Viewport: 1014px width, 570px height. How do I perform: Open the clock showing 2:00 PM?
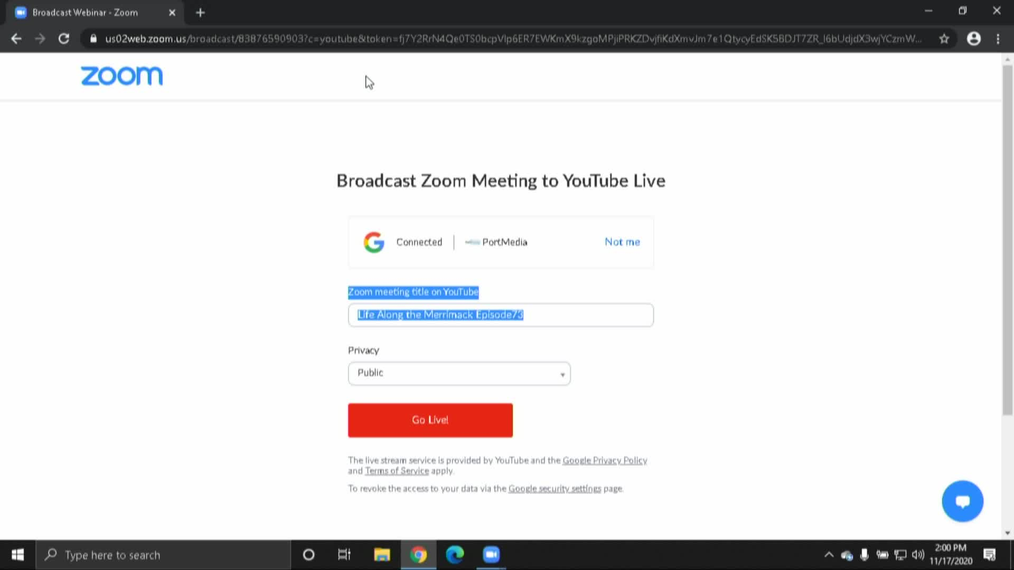(951, 555)
